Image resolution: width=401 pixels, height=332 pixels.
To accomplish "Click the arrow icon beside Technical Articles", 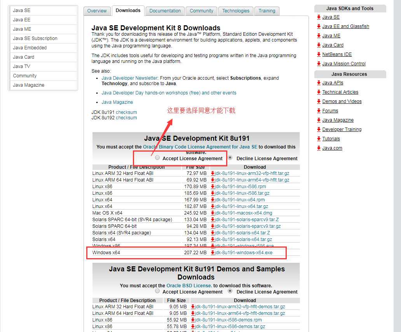I will coord(319,92).
